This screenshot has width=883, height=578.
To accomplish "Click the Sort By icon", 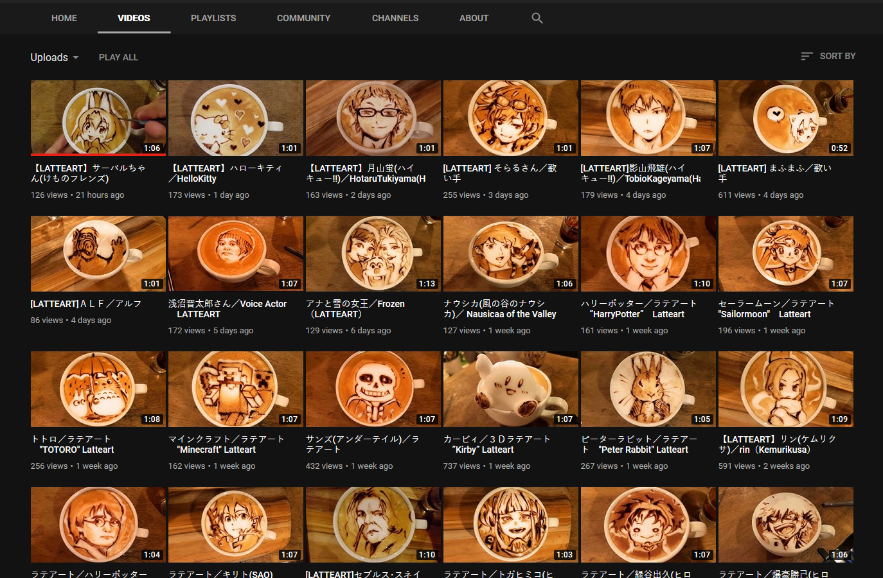I will coord(807,56).
